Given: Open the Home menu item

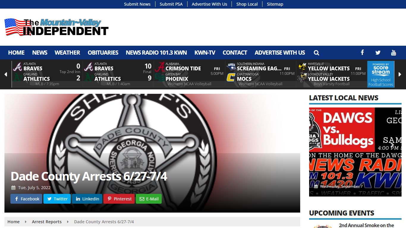Looking at the screenshot, I should tap(16, 53).
